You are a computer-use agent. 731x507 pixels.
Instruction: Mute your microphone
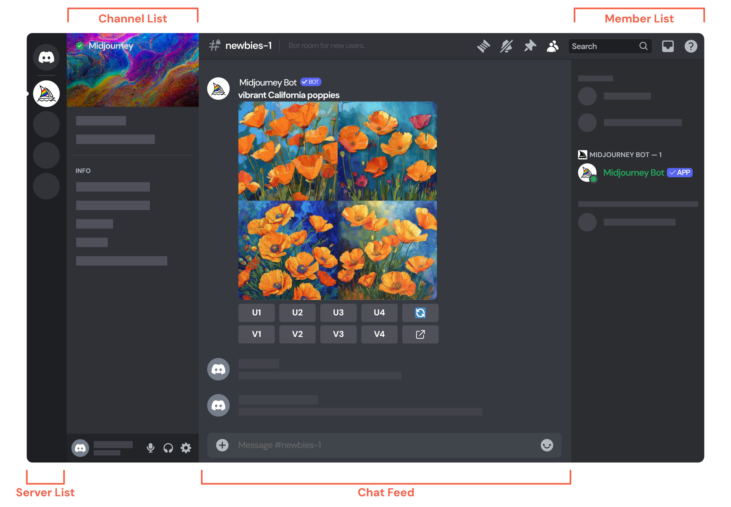(x=151, y=448)
